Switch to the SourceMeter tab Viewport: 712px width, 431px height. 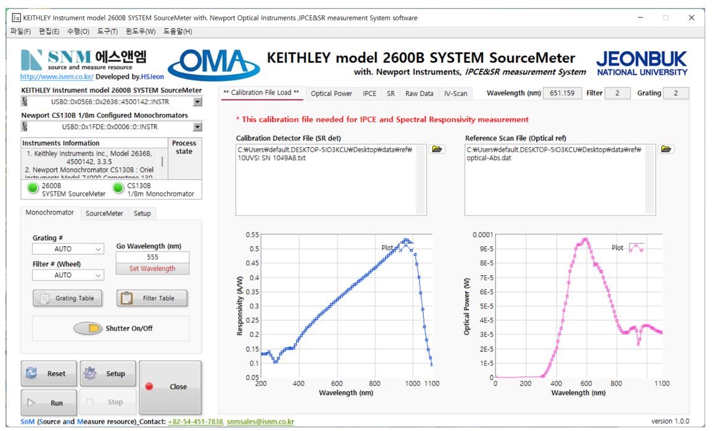(104, 214)
